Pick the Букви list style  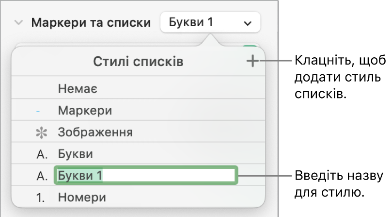75,154
